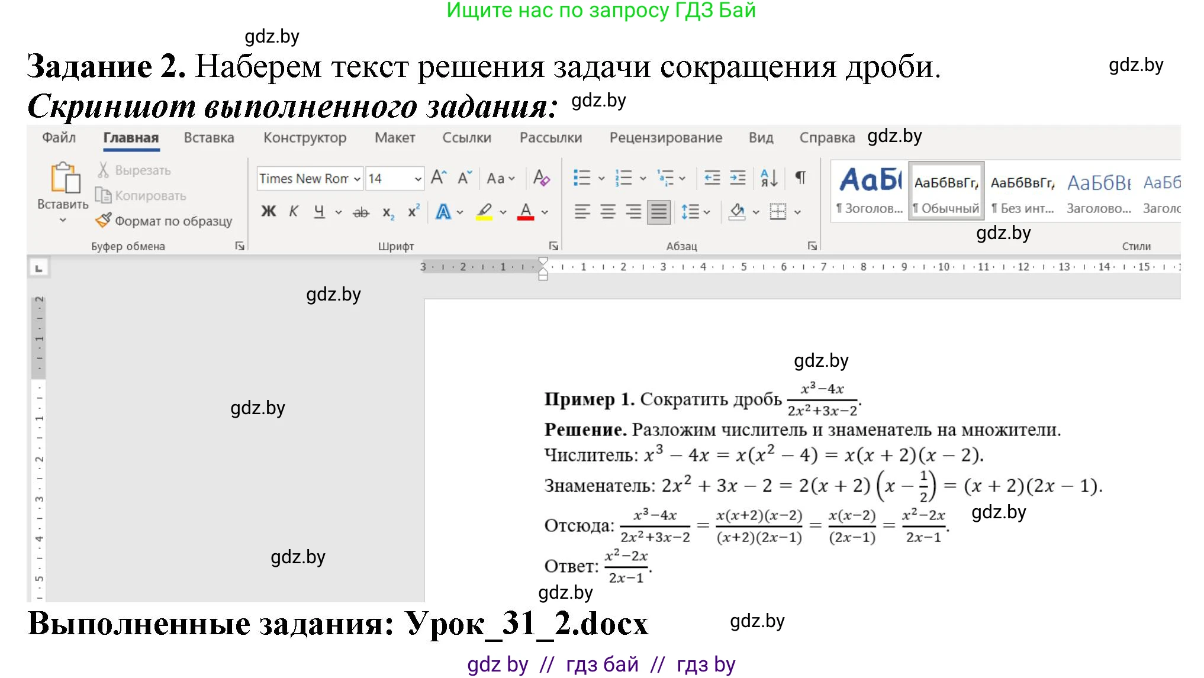Open the text highlight color swatch

point(485,211)
